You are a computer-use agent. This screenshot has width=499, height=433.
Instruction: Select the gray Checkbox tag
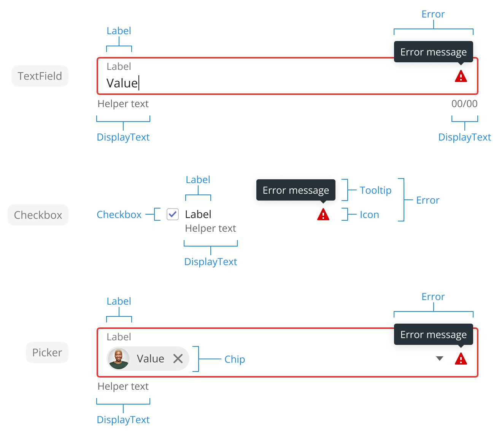(38, 215)
